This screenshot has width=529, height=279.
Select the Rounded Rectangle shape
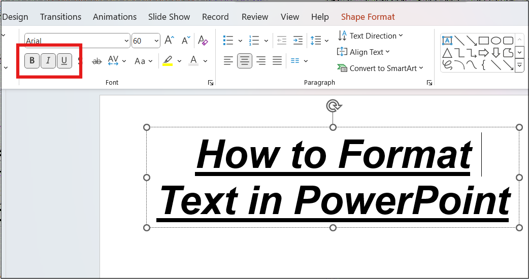pos(508,41)
